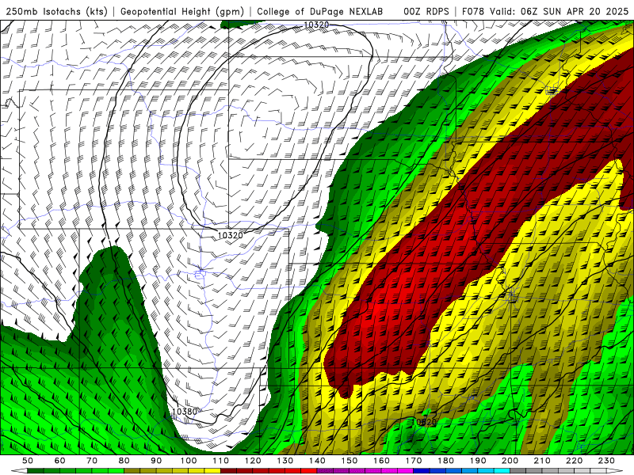Viewport: 634px width, 475px height.
Task: Click the 60 knot legend label
Action: pyautogui.click(x=59, y=461)
